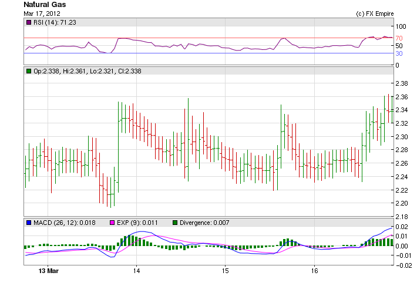This screenshot has width=417, height=286.
Task: Click the "16" date axis label
Action: click(x=314, y=271)
